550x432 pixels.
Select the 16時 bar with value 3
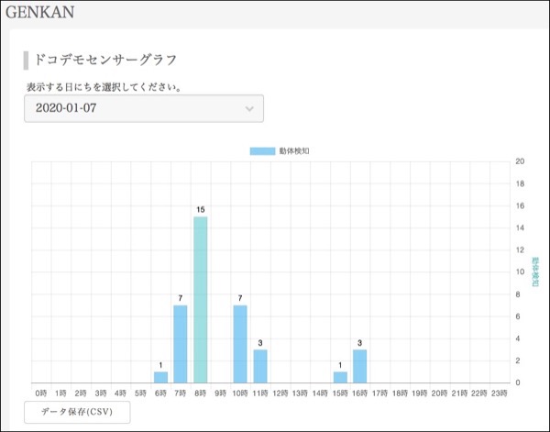[360, 365]
